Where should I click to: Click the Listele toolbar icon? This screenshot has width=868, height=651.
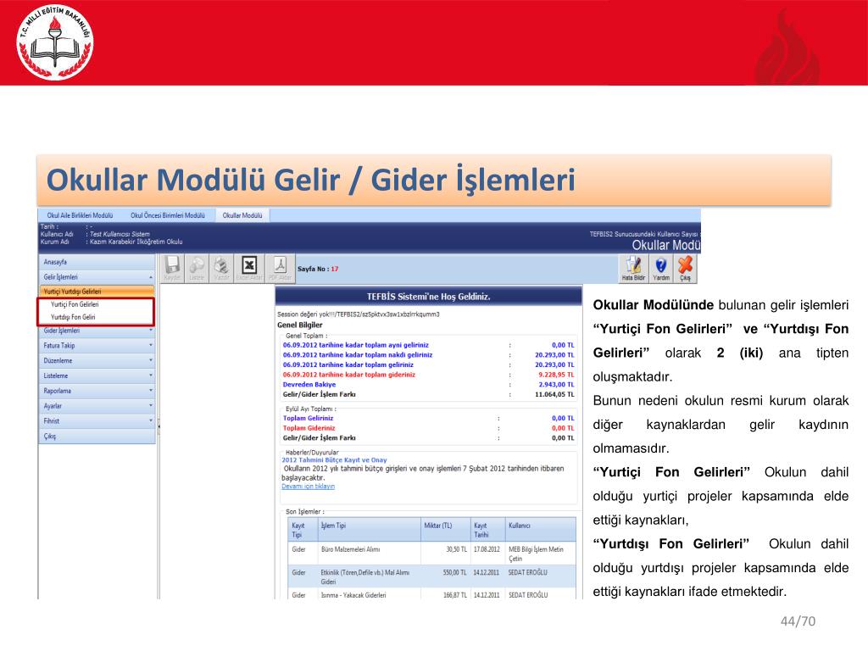tap(197, 269)
